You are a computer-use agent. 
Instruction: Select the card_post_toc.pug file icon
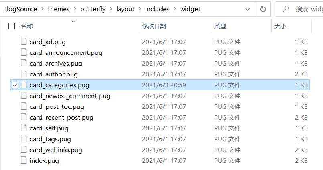click(x=24, y=106)
